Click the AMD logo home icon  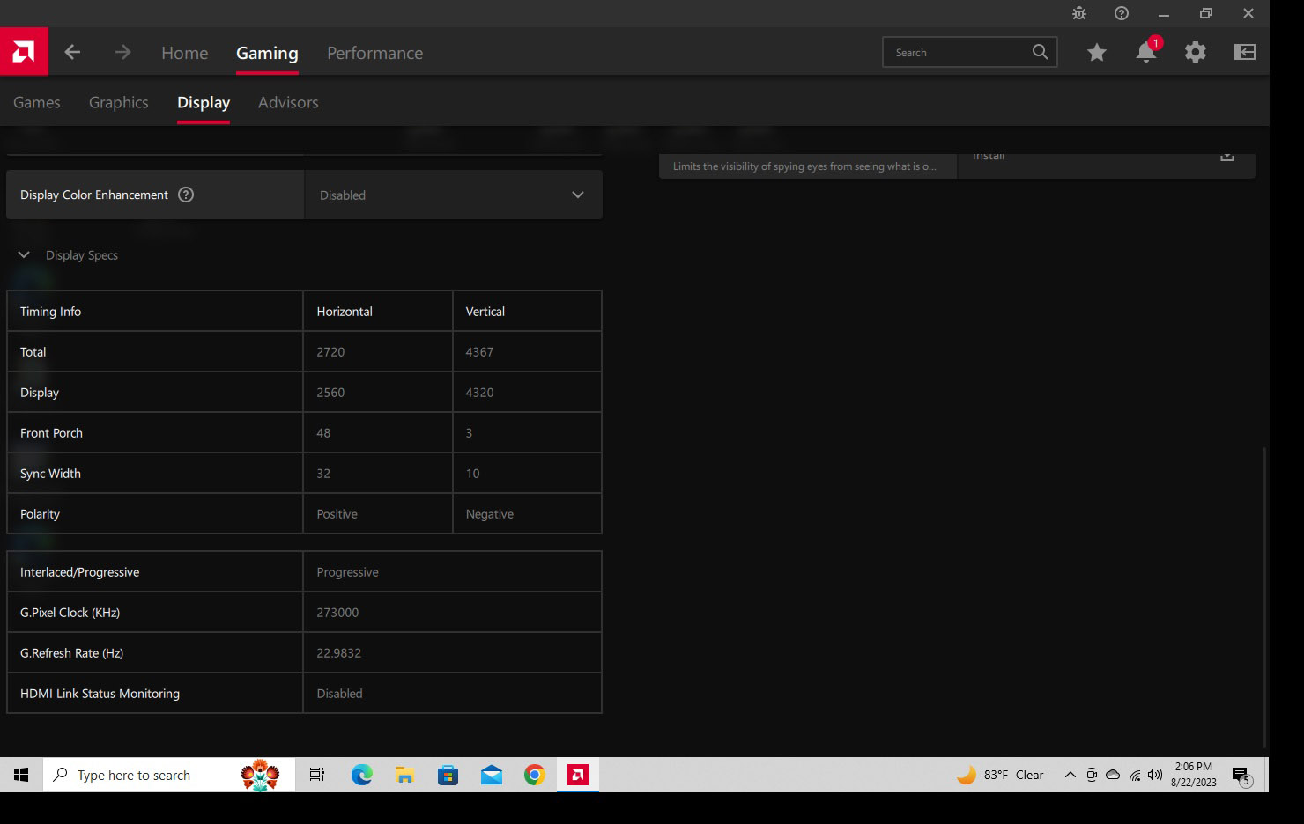(x=24, y=52)
